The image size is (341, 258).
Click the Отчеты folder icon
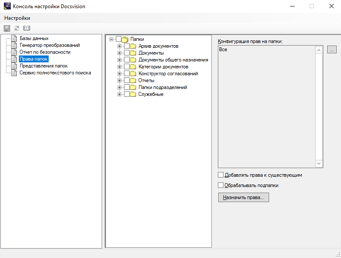tap(133, 80)
